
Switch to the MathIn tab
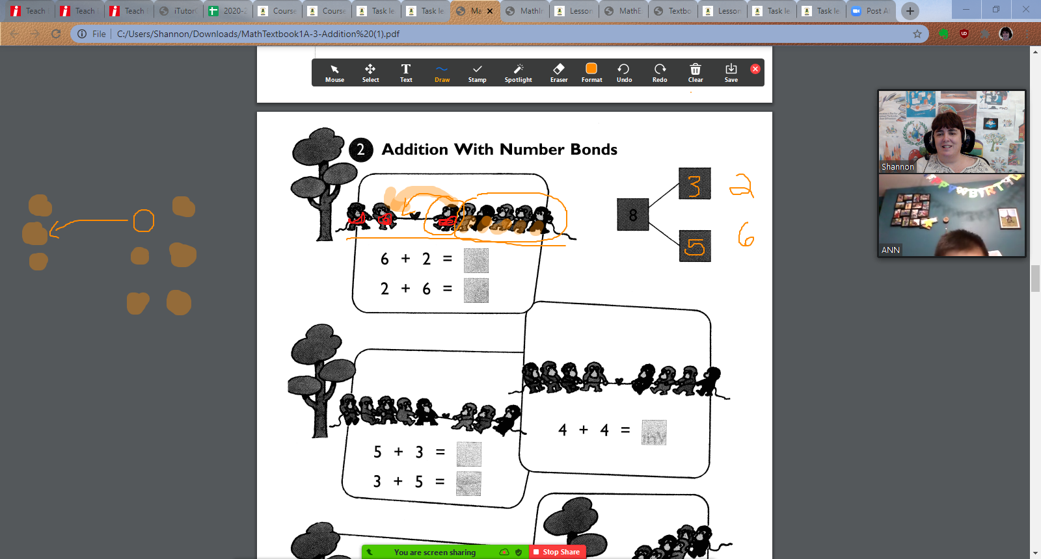click(x=524, y=11)
